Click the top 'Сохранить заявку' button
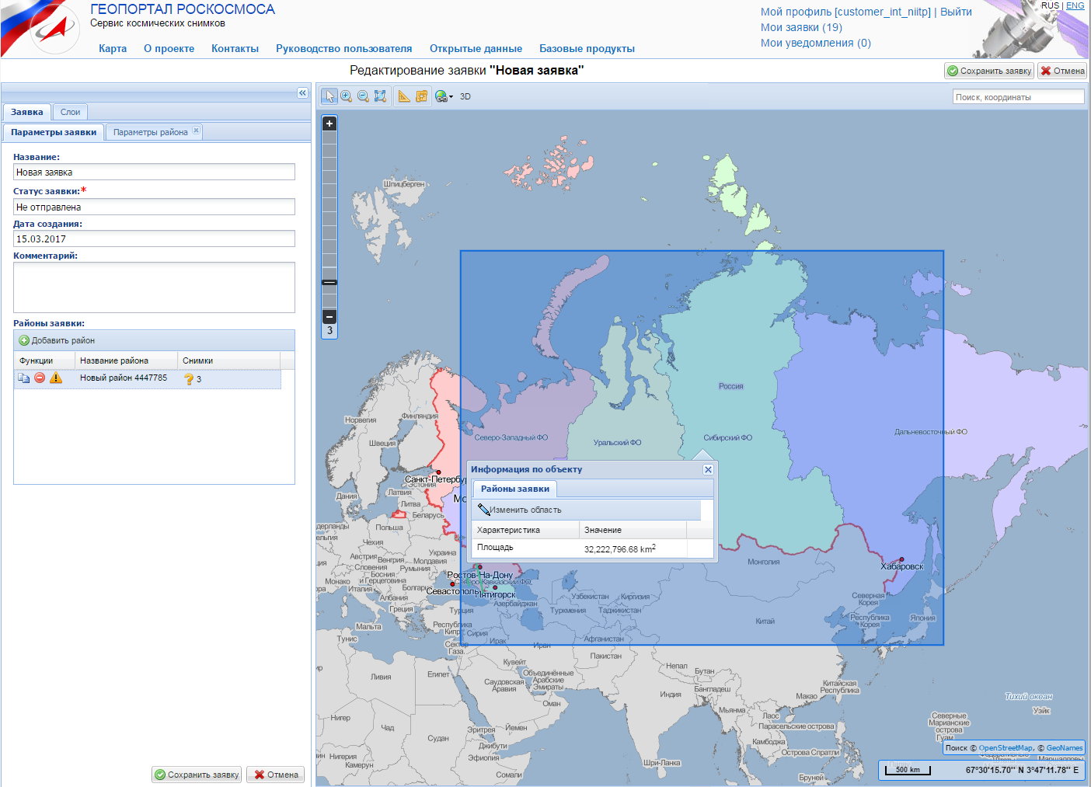Image resolution: width=1091 pixels, height=787 pixels. pyautogui.click(x=989, y=71)
